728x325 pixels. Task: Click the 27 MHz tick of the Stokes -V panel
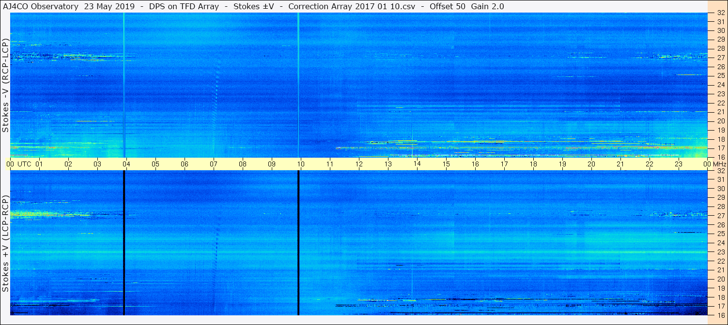[720, 58]
